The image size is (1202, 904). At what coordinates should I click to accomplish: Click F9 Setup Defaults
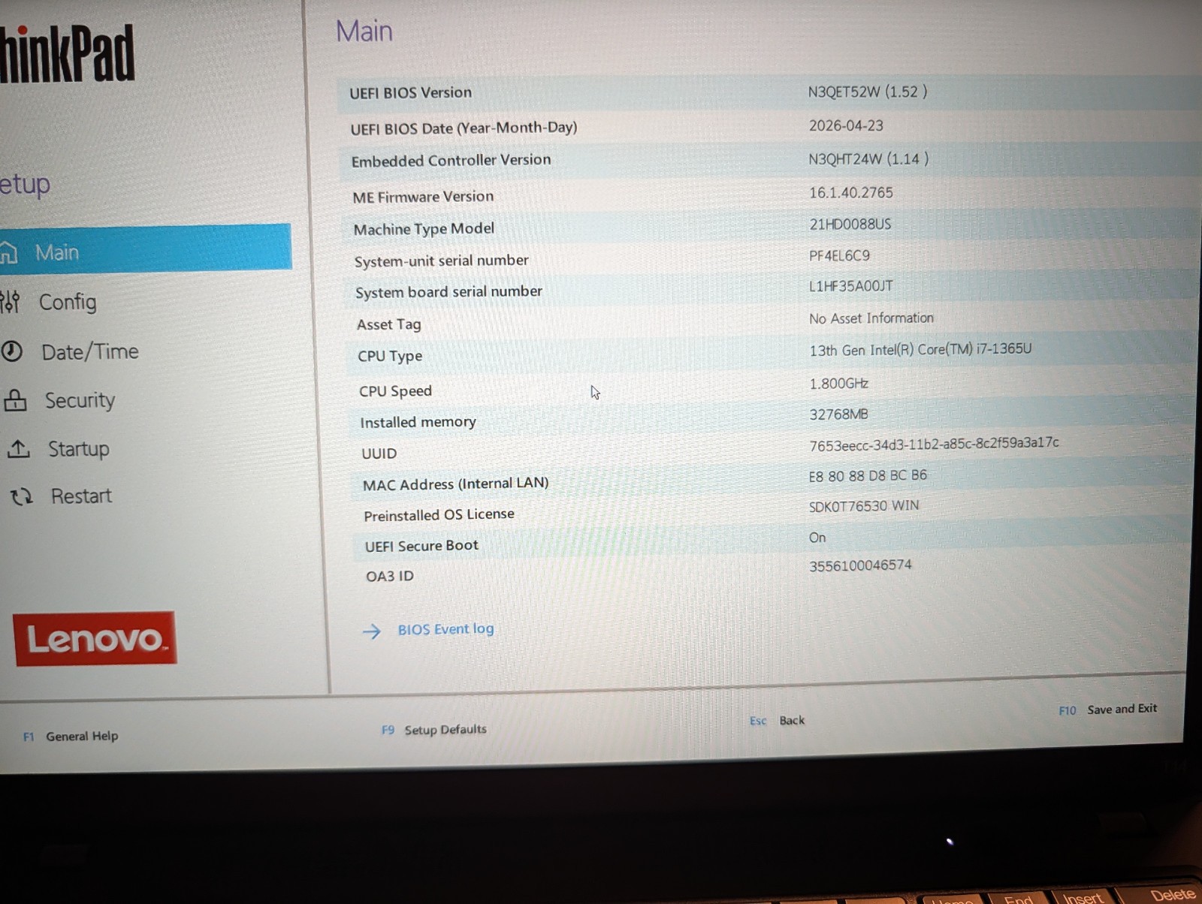(434, 730)
